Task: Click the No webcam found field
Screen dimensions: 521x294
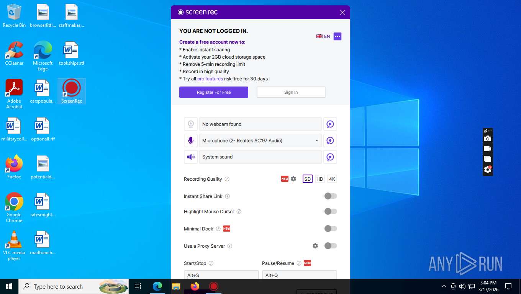Action: coord(260,124)
